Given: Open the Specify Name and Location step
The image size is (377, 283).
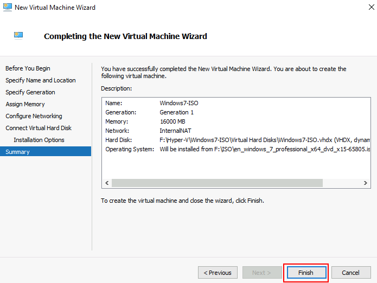Looking at the screenshot, I should coord(41,80).
